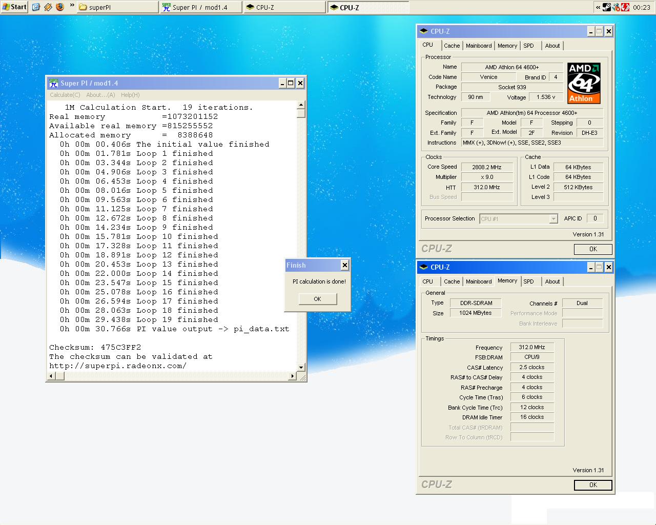
Task: Select the Memory tab in upper CPU-Z
Action: [507, 46]
